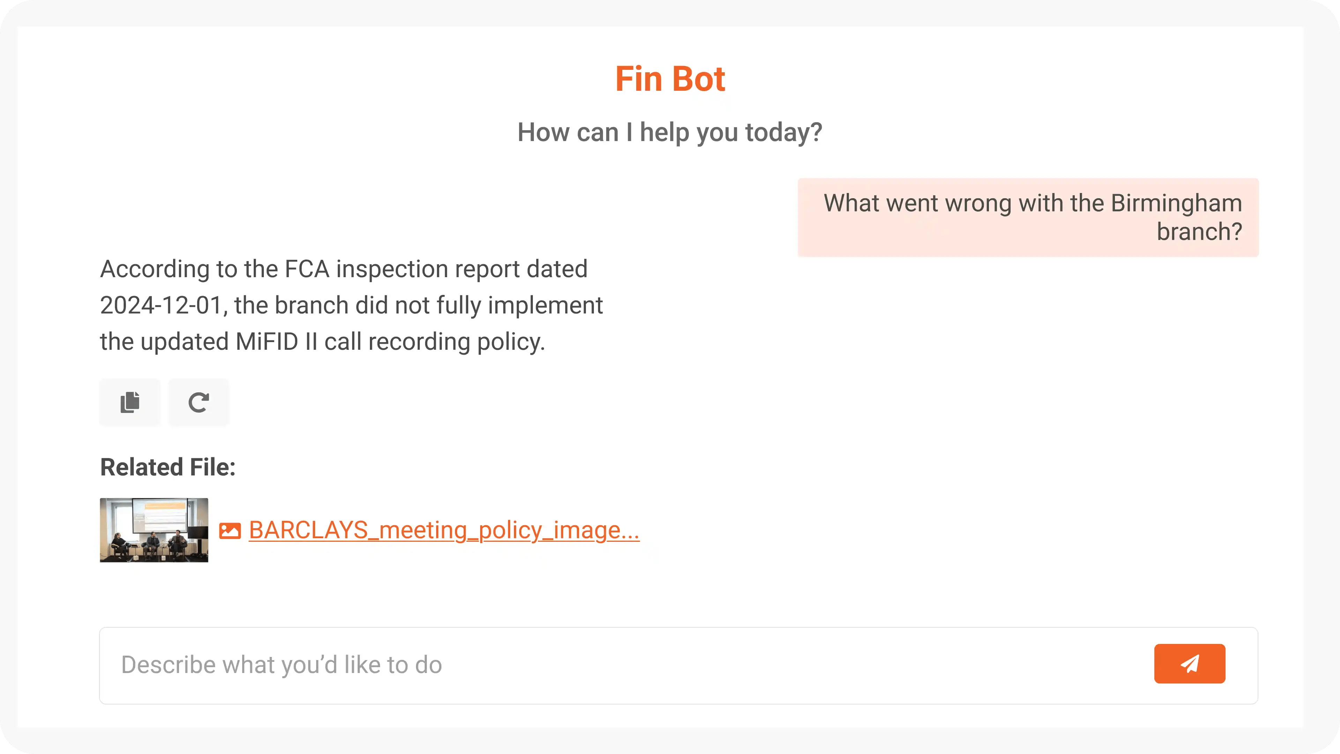Image resolution: width=1340 pixels, height=754 pixels.
Task: Submit the message with the orange send button
Action: click(x=1190, y=664)
